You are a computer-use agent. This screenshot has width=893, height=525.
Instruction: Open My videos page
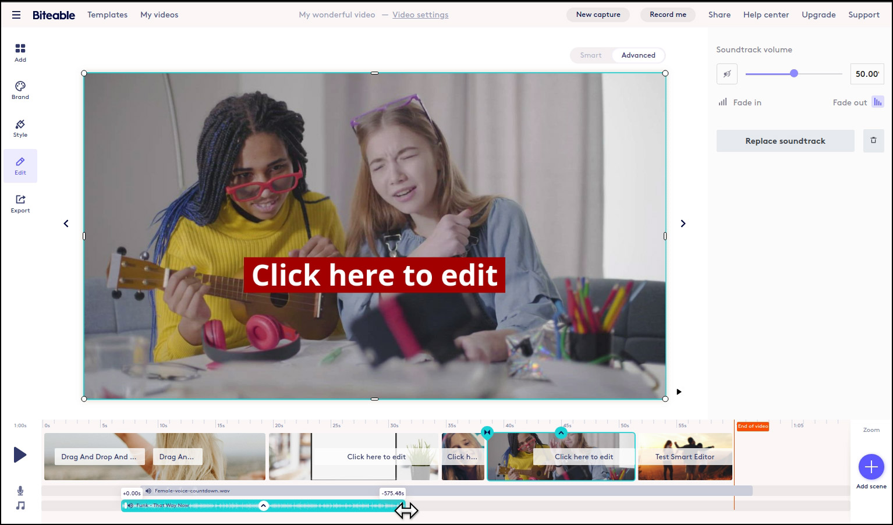point(159,15)
